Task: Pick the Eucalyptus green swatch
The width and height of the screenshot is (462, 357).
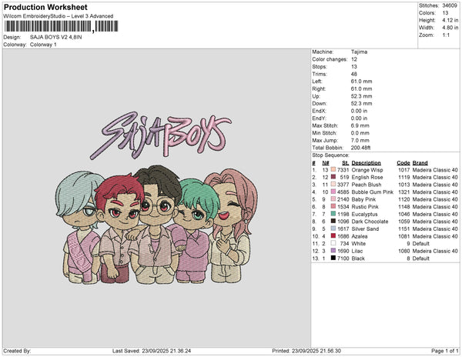Action: [333, 214]
